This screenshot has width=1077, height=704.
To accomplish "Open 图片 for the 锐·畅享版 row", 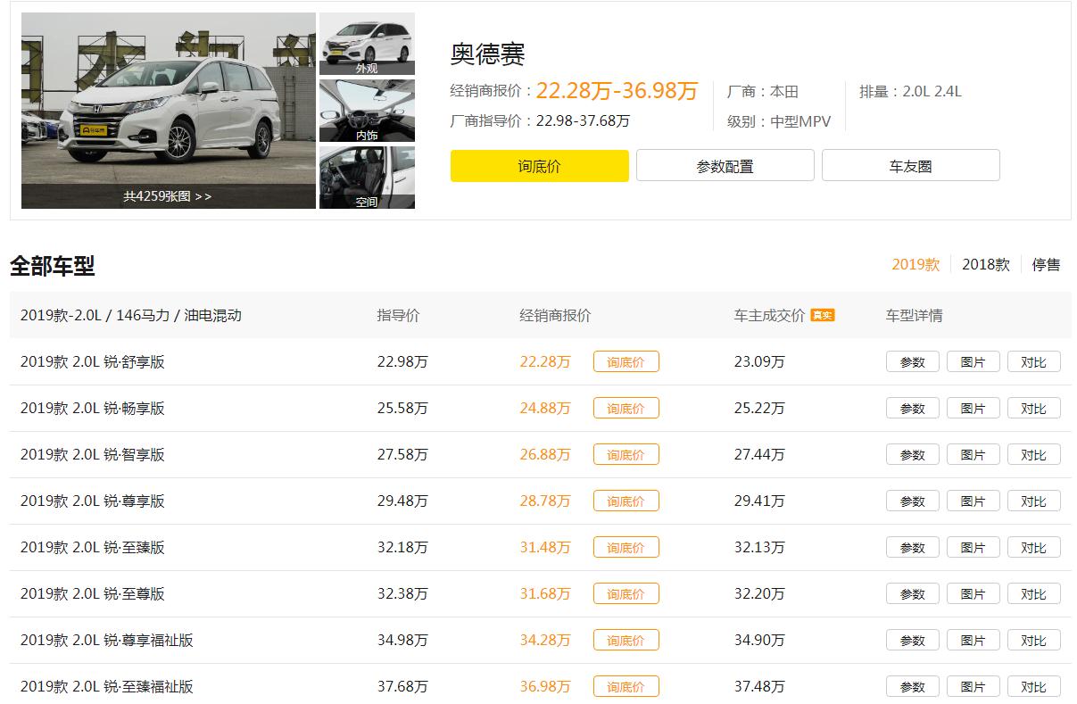I will (x=973, y=408).
